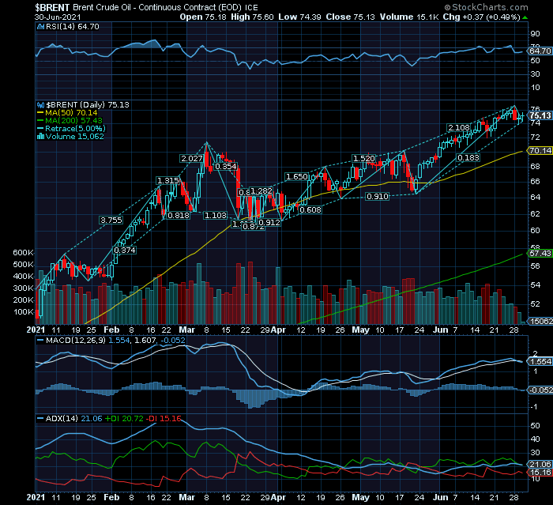Click the MA(200) 57.43 legend entry

(x=73, y=121)
